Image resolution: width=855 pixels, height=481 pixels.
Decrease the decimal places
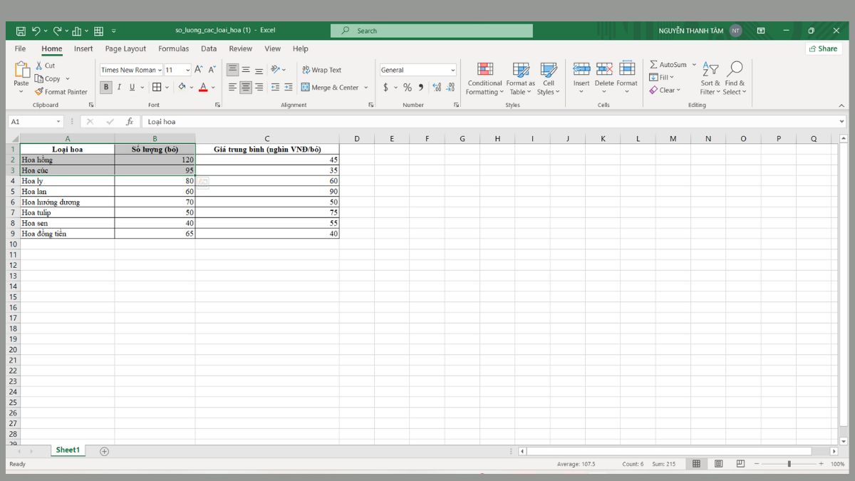point(450,87)
